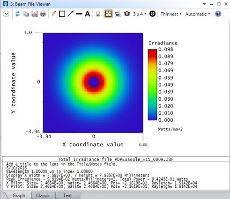The height and width of the screenshot is (199, 230).
Task: Pick the line drawing tool
Action: click(x=79, y=14)
